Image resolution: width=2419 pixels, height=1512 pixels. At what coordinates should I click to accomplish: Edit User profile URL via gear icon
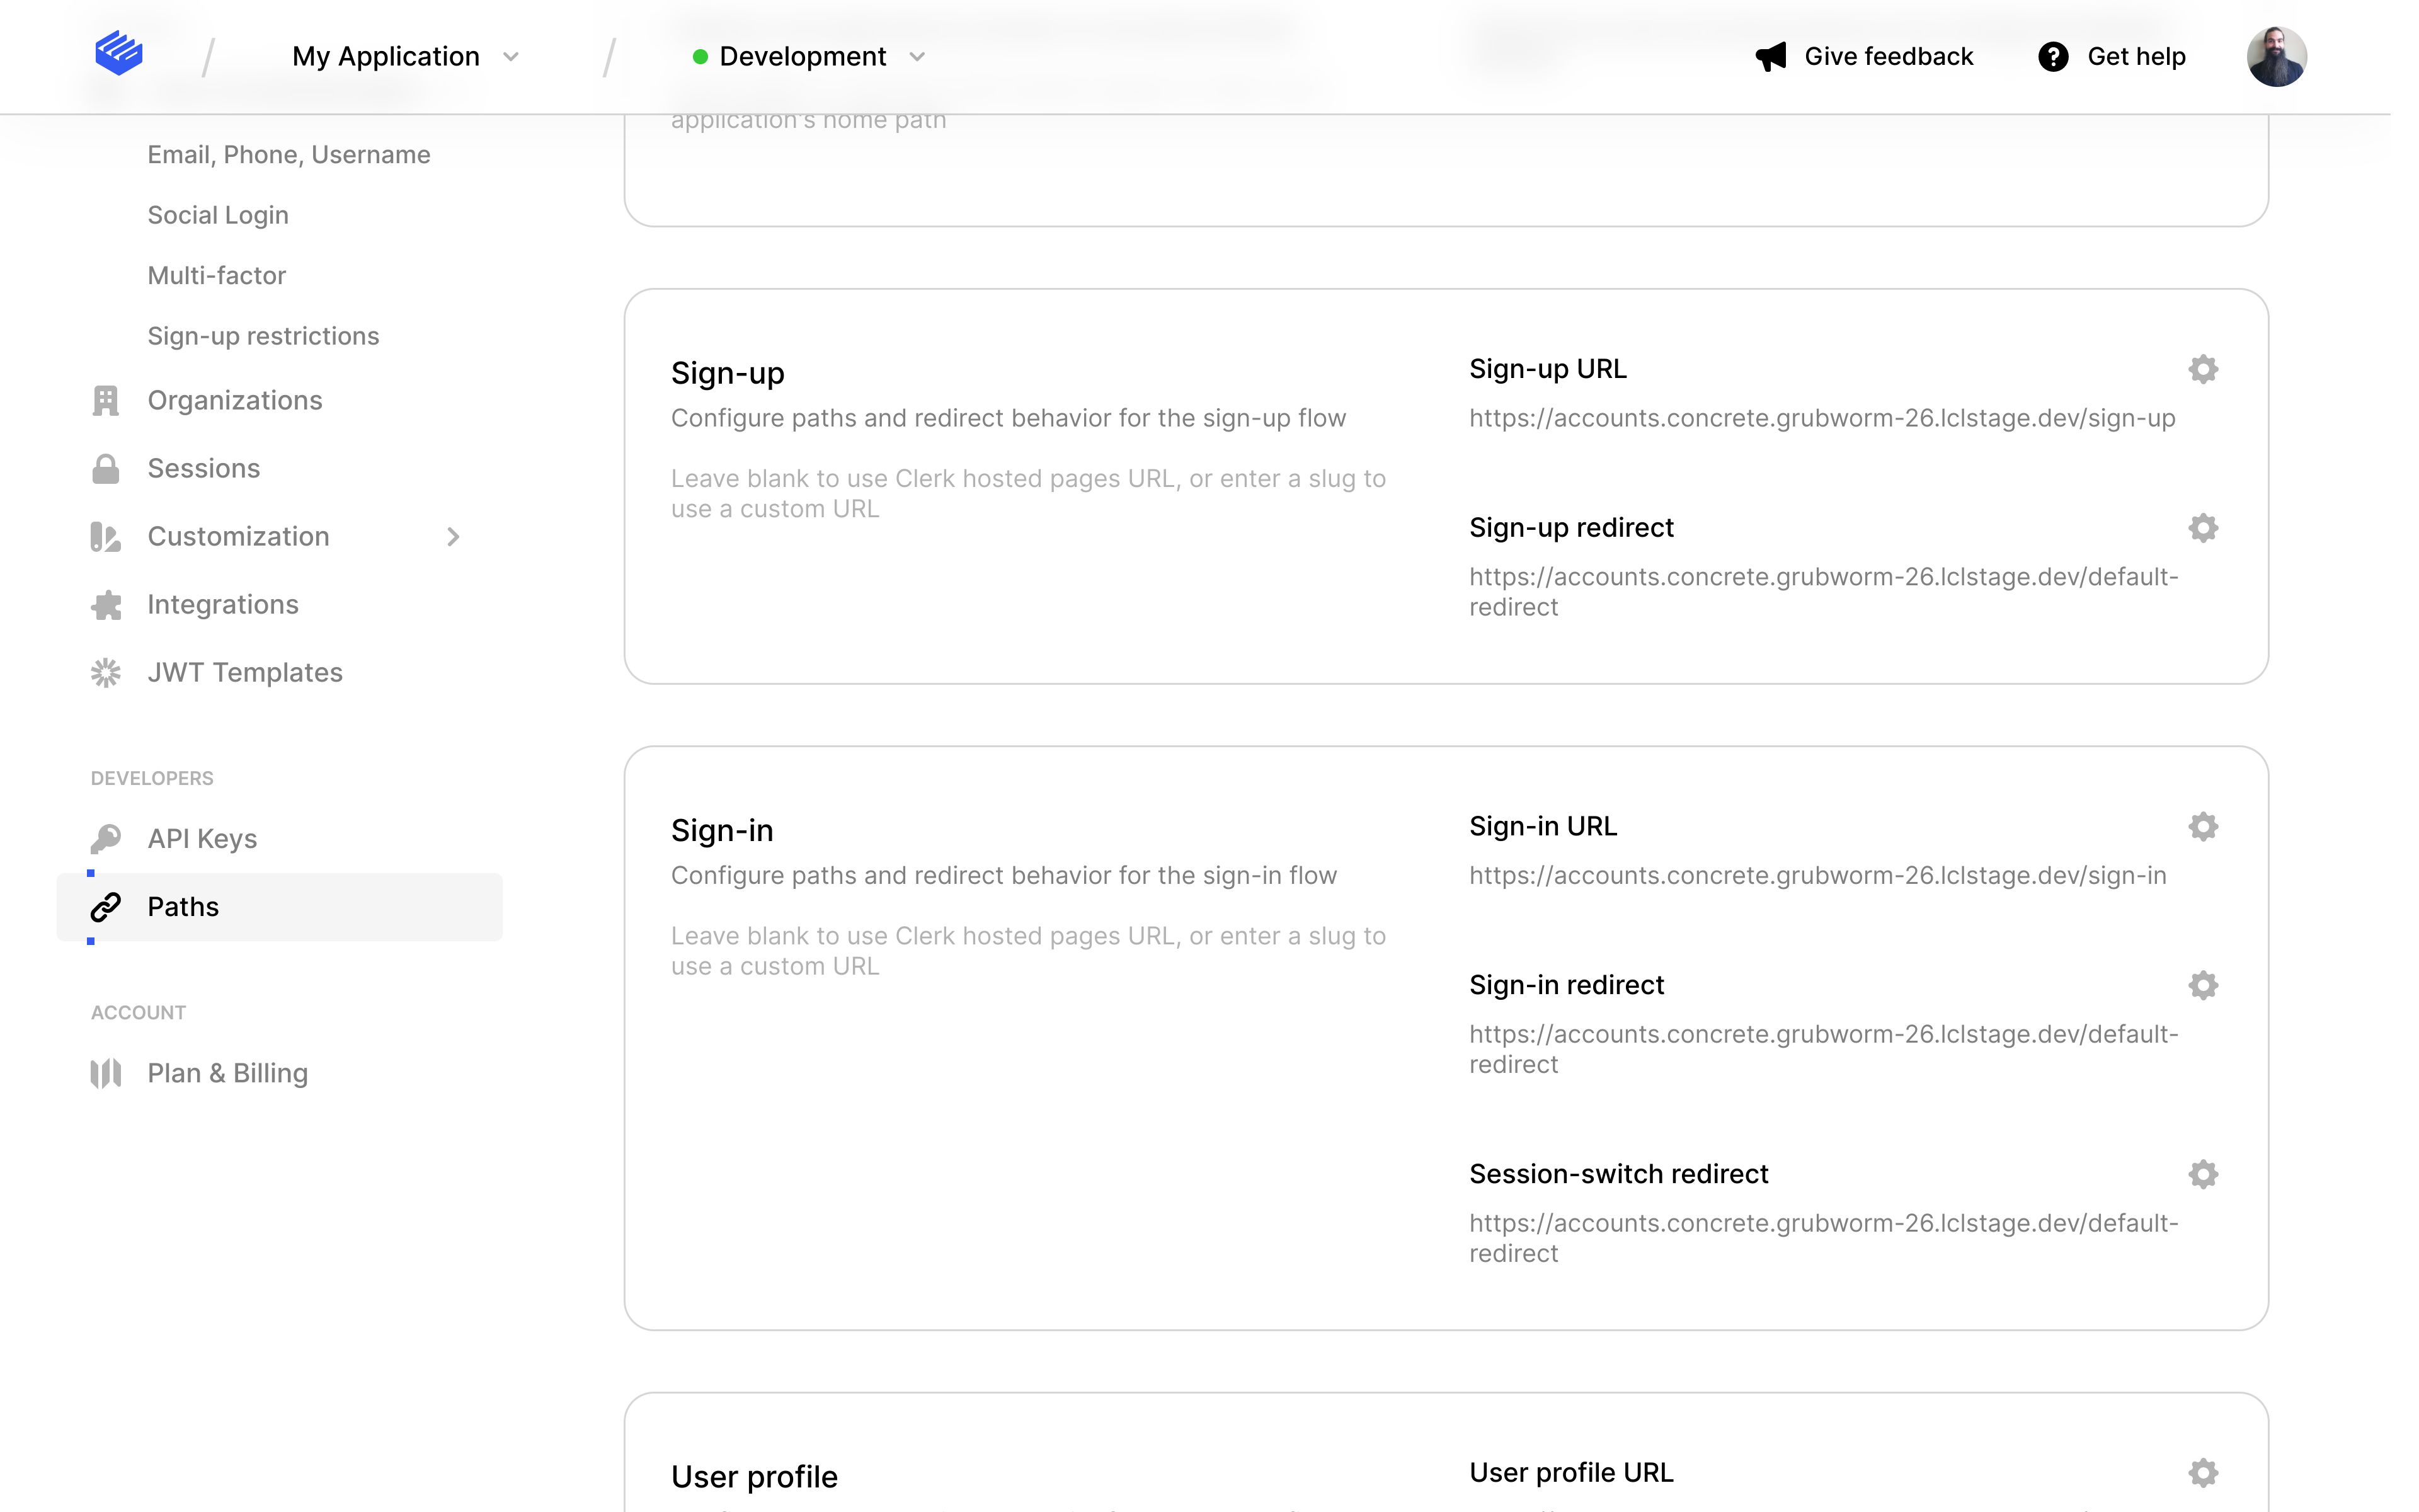point(2203,1473)
